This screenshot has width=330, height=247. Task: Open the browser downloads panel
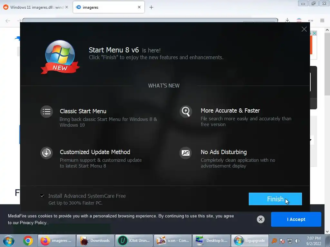coord(287,20)
